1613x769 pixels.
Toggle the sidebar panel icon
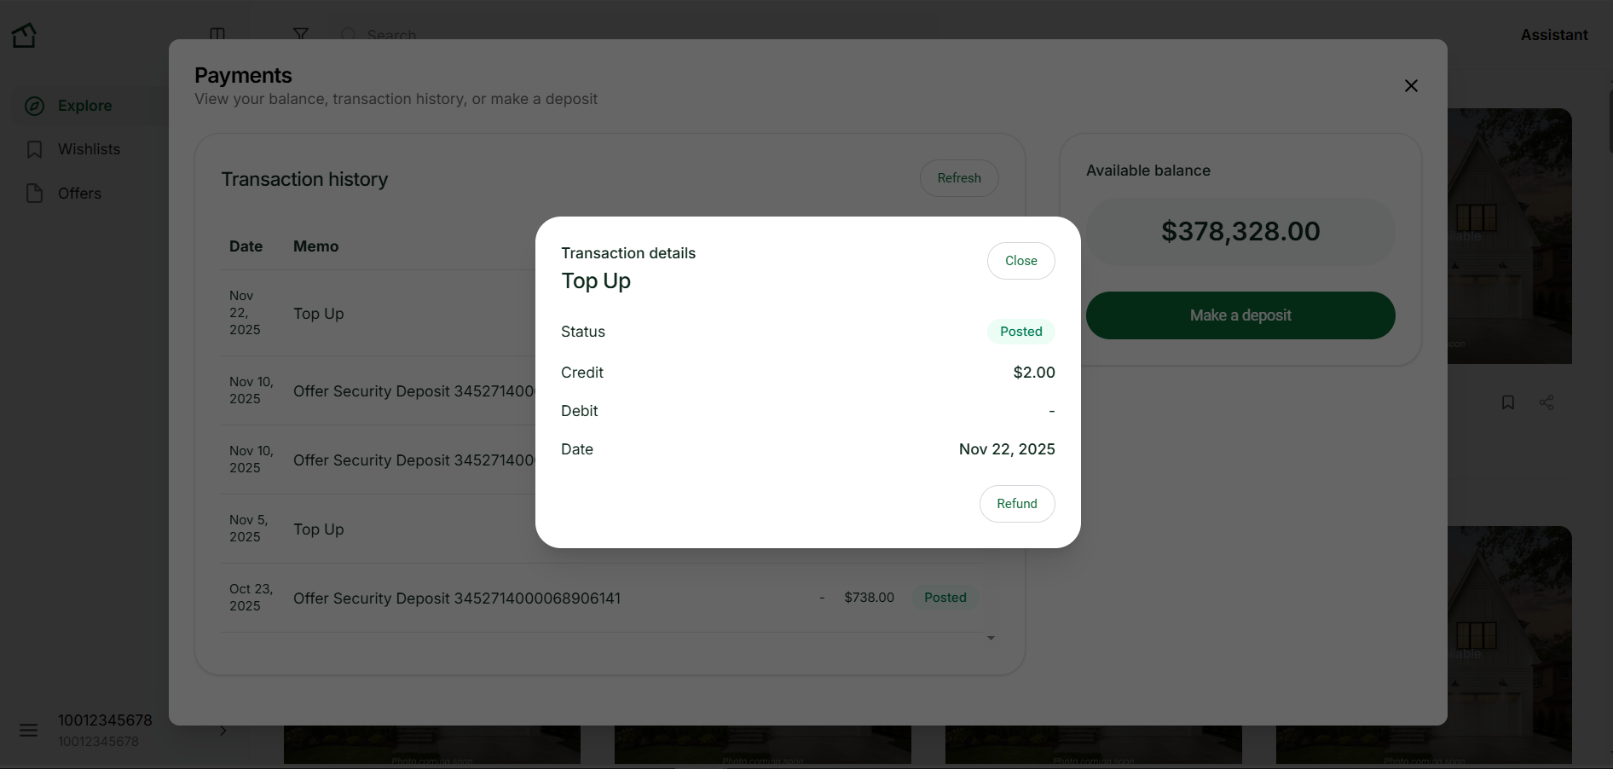pyautogui.click(x=217, y=34)
